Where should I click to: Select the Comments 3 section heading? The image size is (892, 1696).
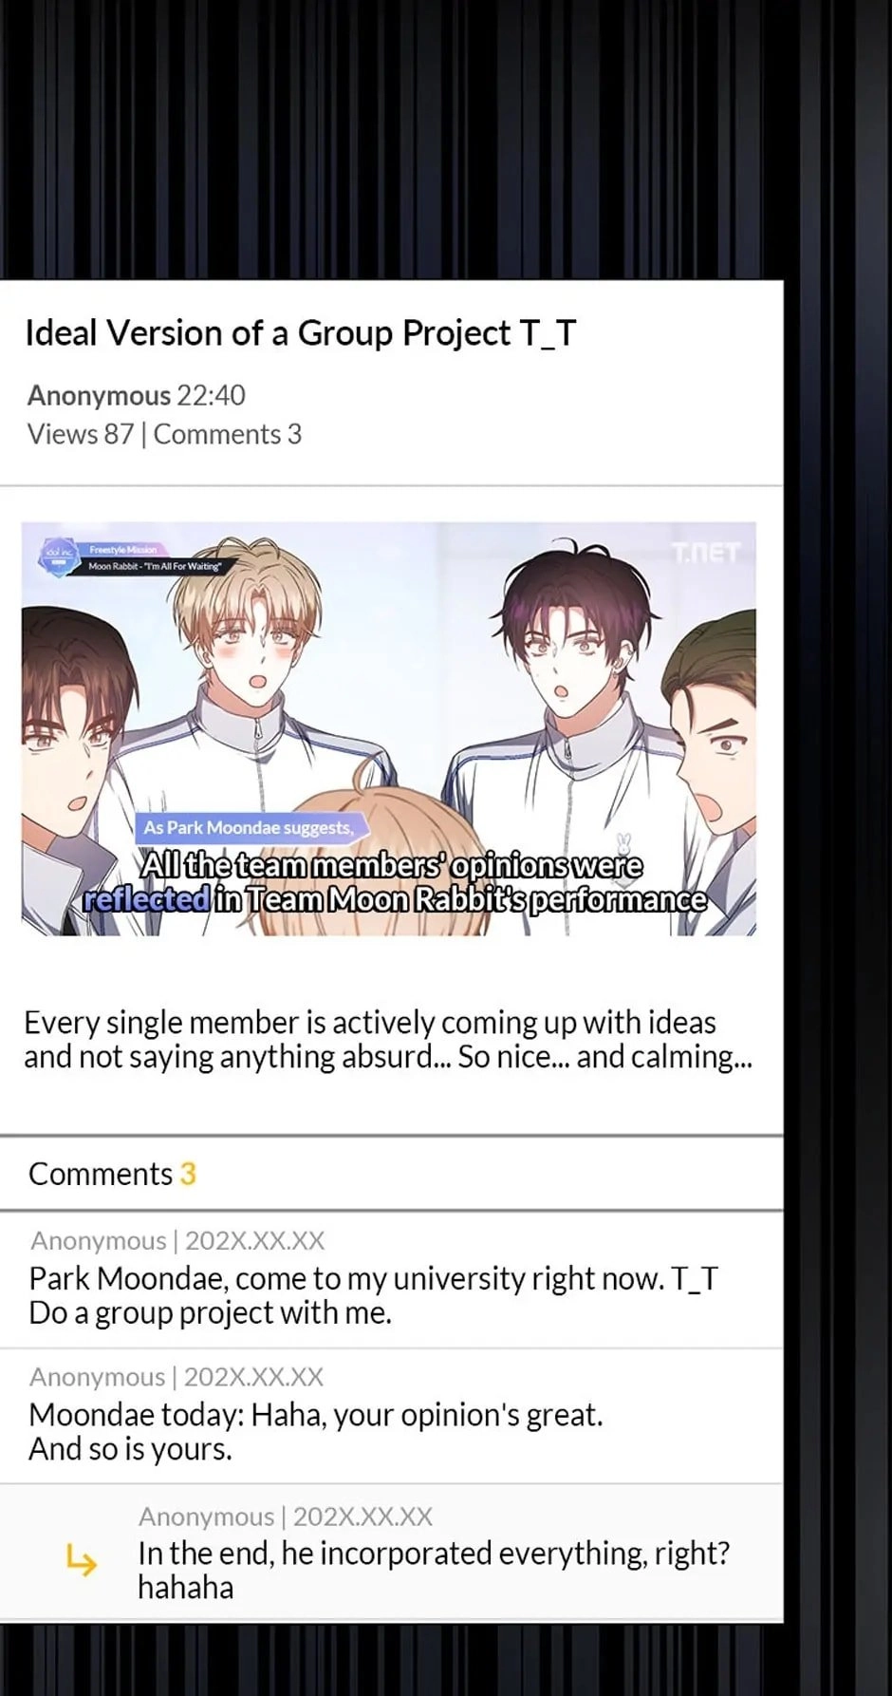(x=112, y=1174)
